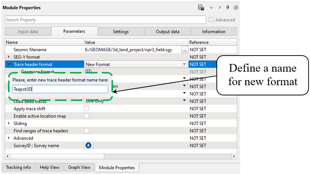Add a SurveyID with the plus icon

click(x=88, y=145)
